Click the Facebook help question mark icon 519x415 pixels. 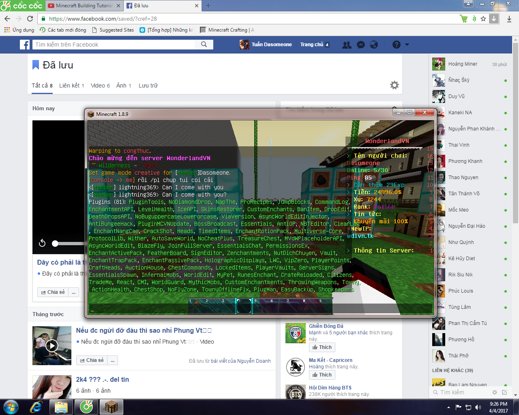(x=397, y=45)
